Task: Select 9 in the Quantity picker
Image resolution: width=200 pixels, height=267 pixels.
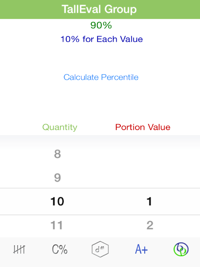Action: [x=57, y=178]
